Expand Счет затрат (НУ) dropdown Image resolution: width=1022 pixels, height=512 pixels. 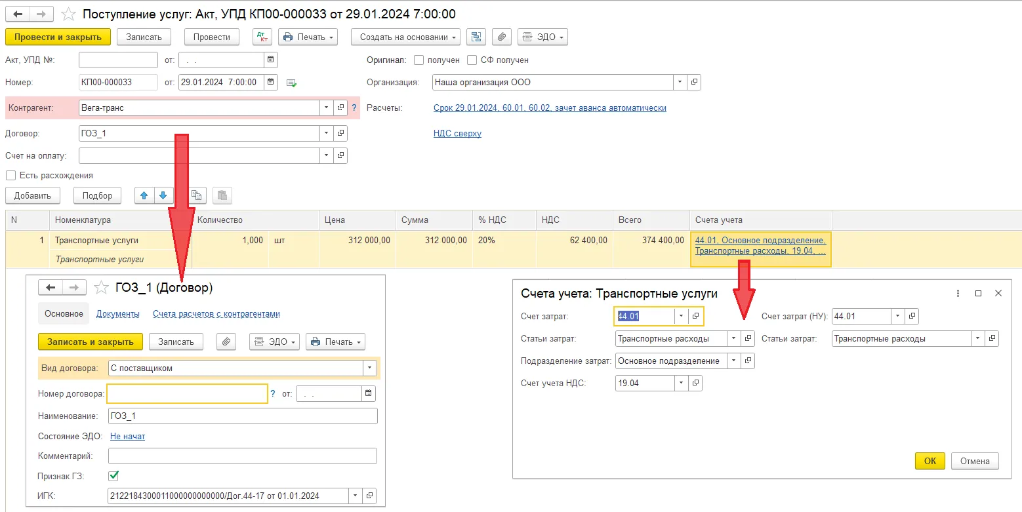(x=898, y=316)
